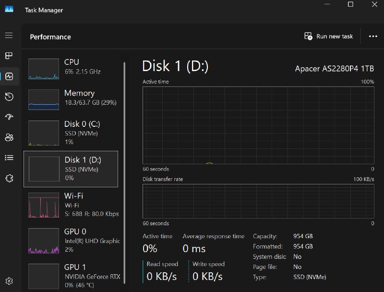Select the Performance page icon
The width and height of the screenshot is (384, 292).
click(9, 76)
